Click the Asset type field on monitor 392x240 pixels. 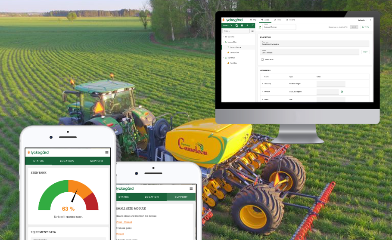click(314, 43)
